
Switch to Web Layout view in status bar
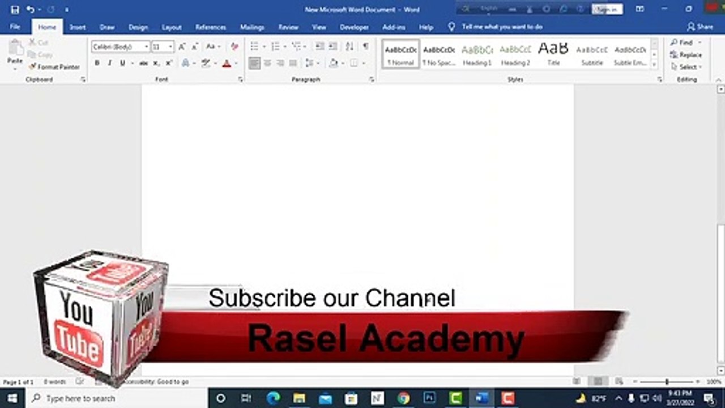[619, 382]
